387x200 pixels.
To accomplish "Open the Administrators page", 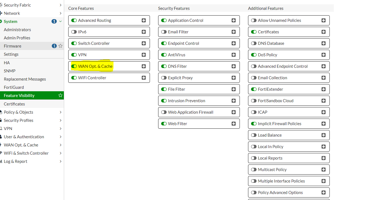I will (x=17, y=30).
